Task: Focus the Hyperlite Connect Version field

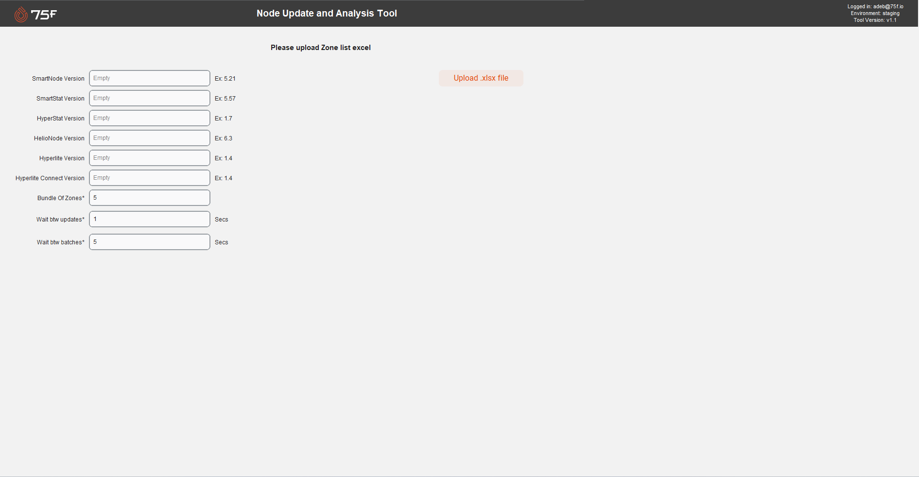Action: pos(150,178)
